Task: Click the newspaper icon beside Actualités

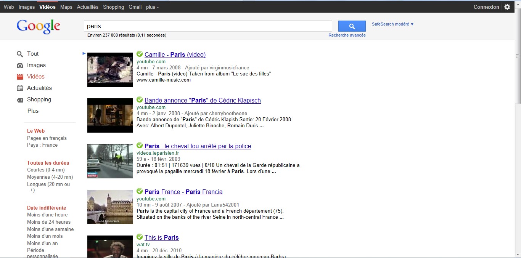Action: tap(20, 88)
